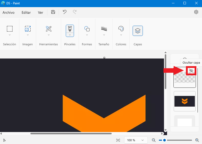Expand the Selección dropdown arrow

pos(10,35)
